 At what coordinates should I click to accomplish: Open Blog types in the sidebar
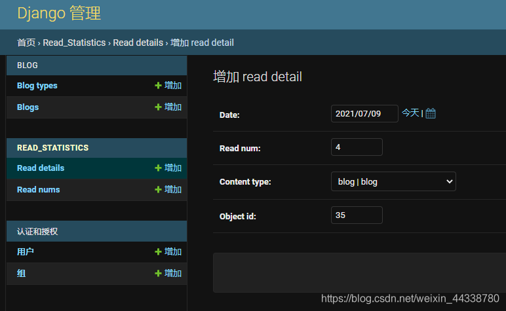point(37,86)
